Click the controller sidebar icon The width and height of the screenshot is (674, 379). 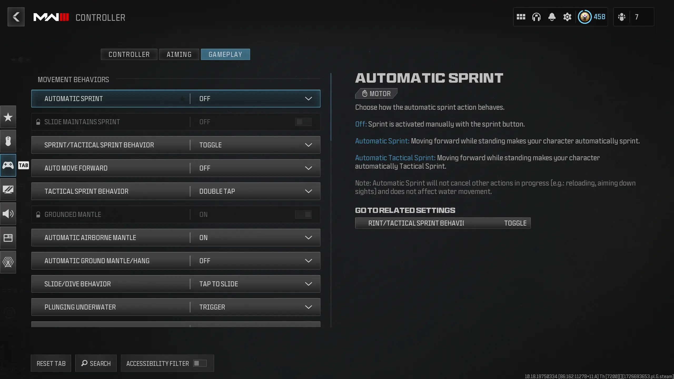[8, 165]
